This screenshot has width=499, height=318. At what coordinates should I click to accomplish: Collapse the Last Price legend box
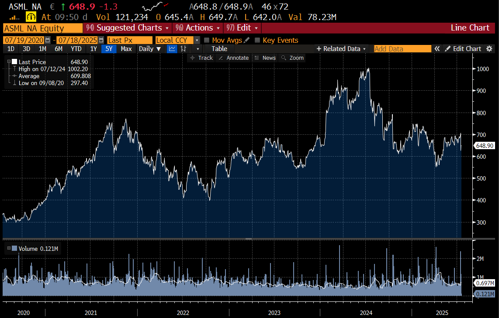pyautogui.click(x=9, y=62)
